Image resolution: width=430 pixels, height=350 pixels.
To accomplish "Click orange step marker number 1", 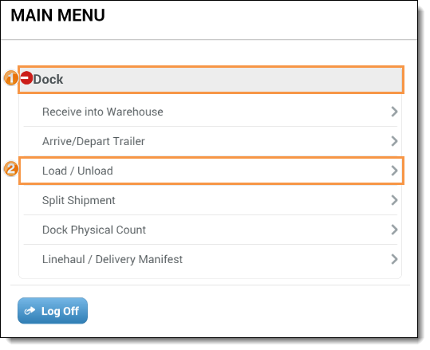I will 11,78.
